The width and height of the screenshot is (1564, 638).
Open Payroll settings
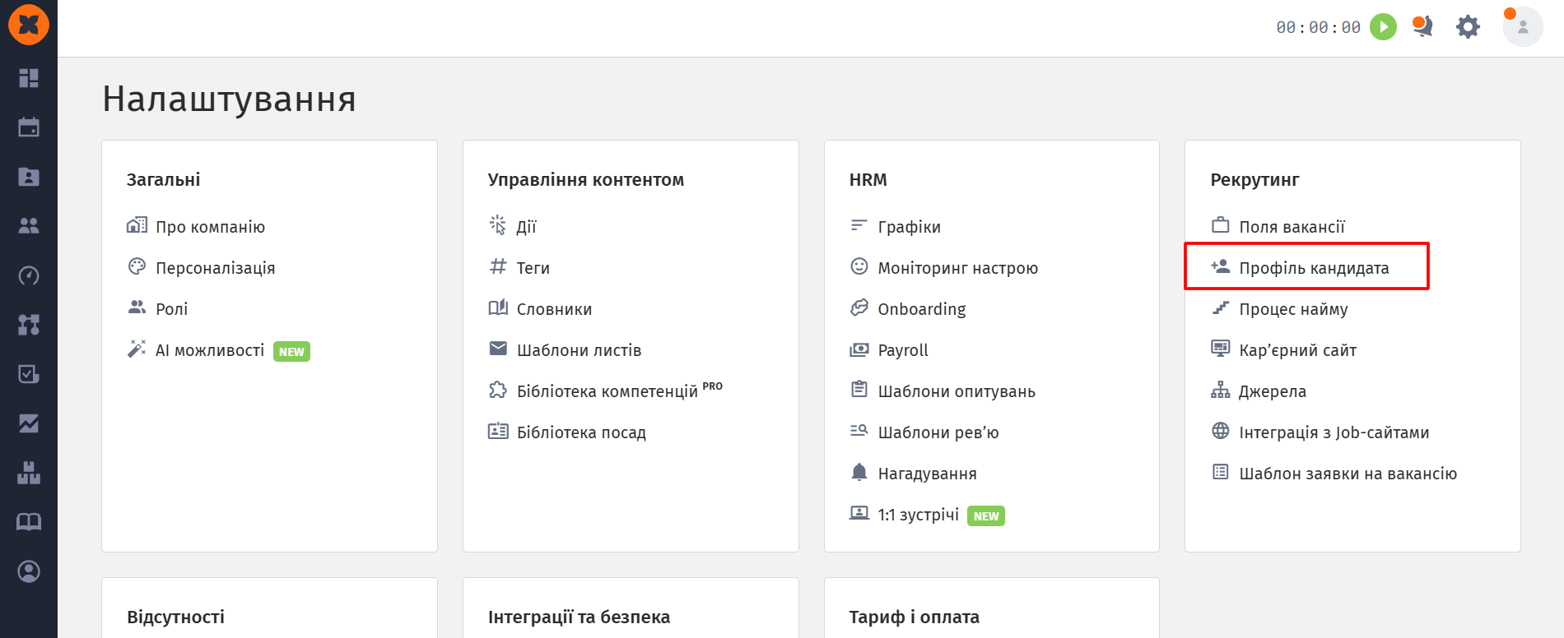(x=889, y=349)
